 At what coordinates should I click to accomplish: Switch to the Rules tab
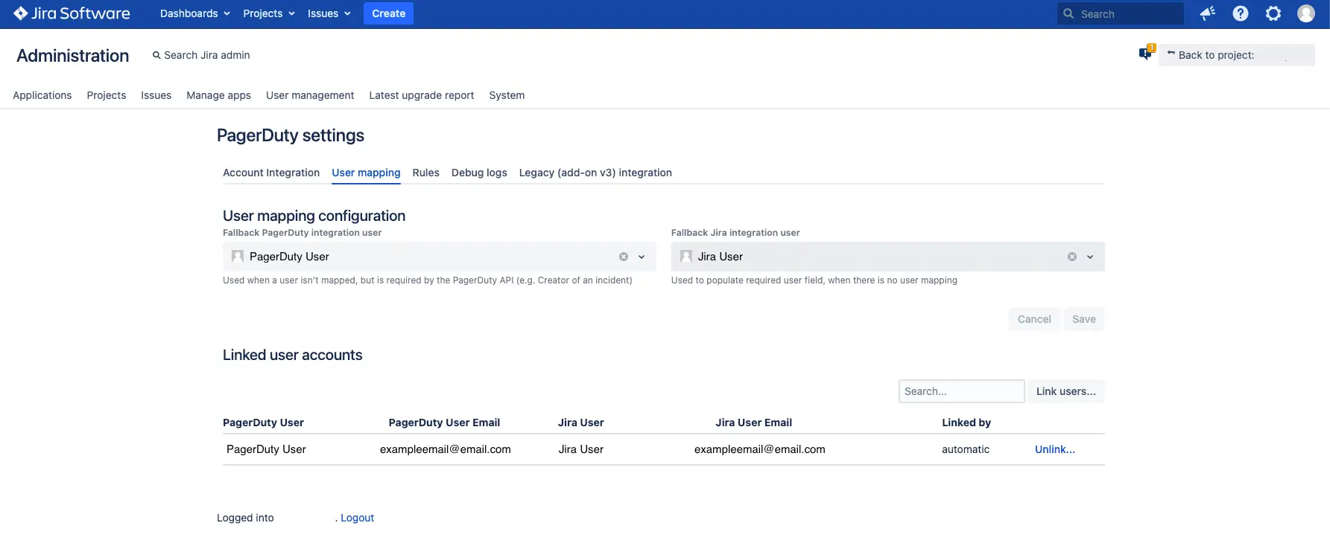(x=425, y=173)
